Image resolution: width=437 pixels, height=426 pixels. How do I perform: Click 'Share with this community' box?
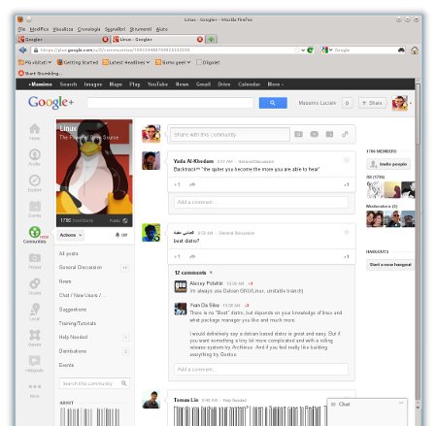(230, 134)
